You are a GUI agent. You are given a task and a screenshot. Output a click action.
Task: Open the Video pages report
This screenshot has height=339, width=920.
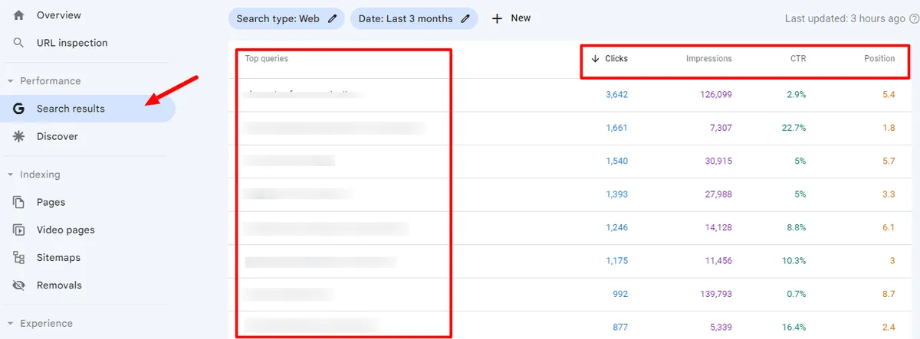(x=65, y=230)
